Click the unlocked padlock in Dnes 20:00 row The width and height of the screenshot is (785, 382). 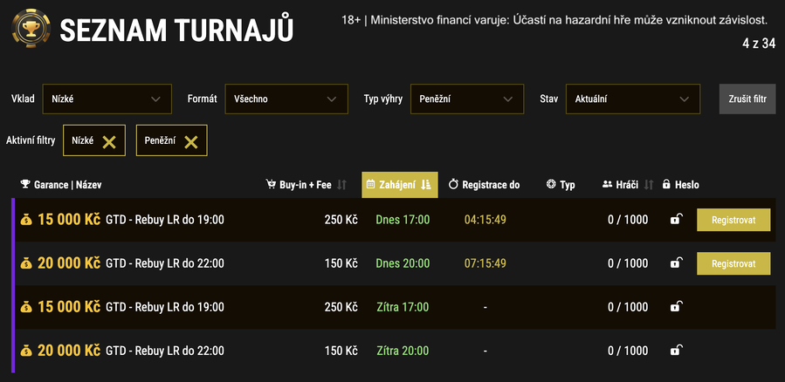677,263
